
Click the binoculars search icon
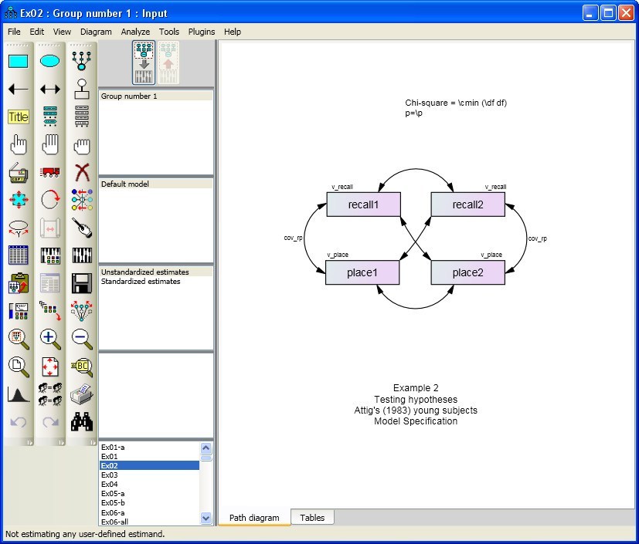[x=82, y=421]
